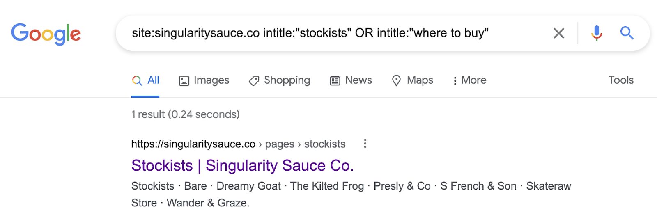Select the All results tab
Screen dimensions: 657x222
153,80
